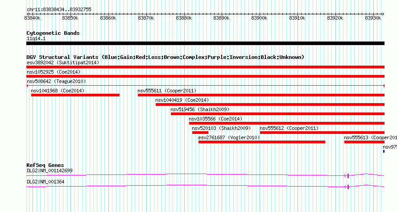Click the red bar of nsv519456
This screenshot has width=397, height=212.
point(278,114)
